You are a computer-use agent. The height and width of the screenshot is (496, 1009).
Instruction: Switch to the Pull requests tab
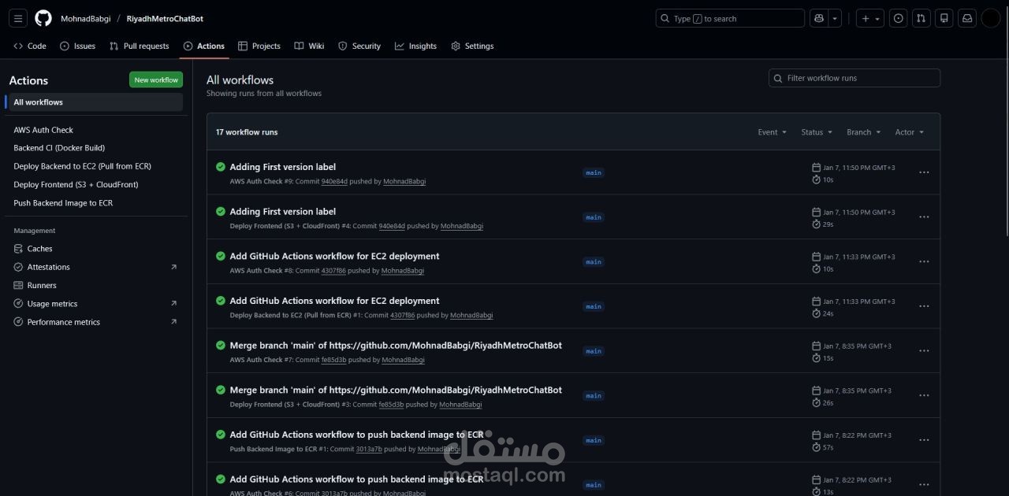(x=140, y=46)
